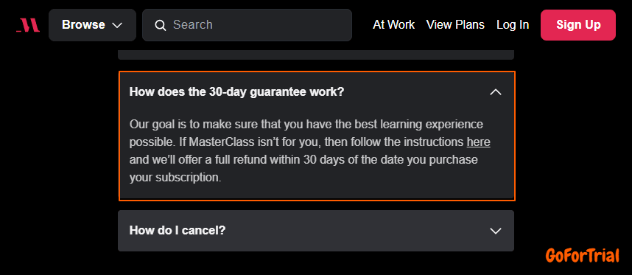Click the Browse dropdown arrow
Viewport: 632px width, 275px height.
pyautogui.click(x=117, y=25)
